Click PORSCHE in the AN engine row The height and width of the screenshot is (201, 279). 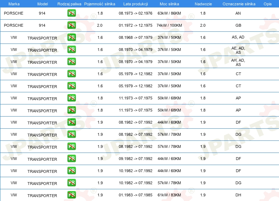click(14, 13)
